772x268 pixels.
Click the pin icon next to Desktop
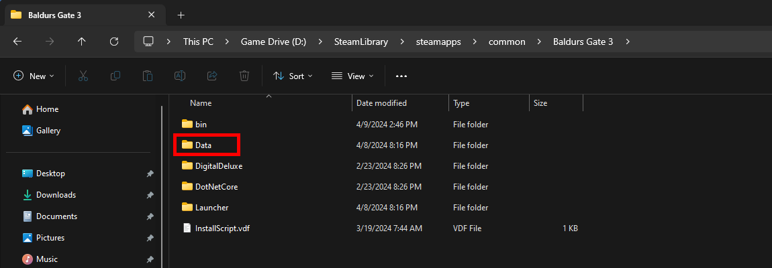pyautogui.click(x=150, y=174)
